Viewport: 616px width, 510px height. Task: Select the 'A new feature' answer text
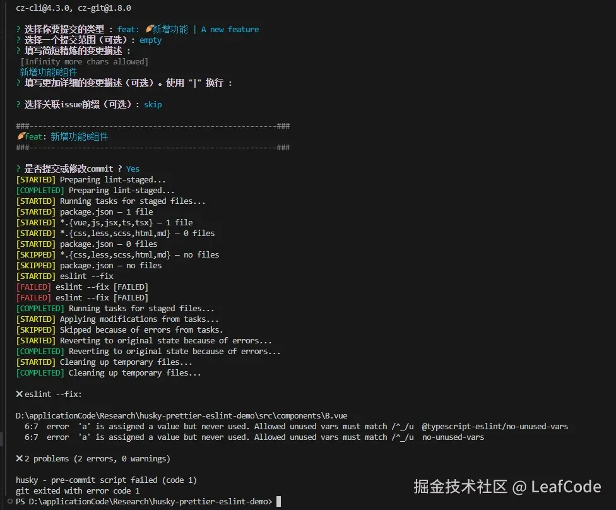(x=230, y=30)
